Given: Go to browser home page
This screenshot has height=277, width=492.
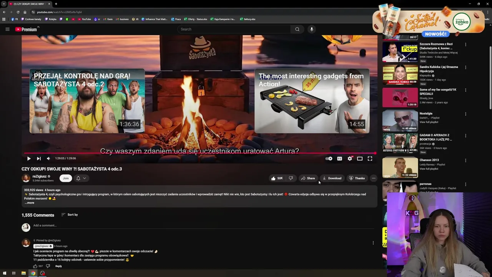Looking at the screenshot, I should pyautogui.click(x=25, y=12).
